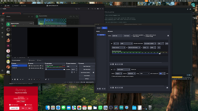Open advanced audio properties in Audio Mixer

pos(46,80)
